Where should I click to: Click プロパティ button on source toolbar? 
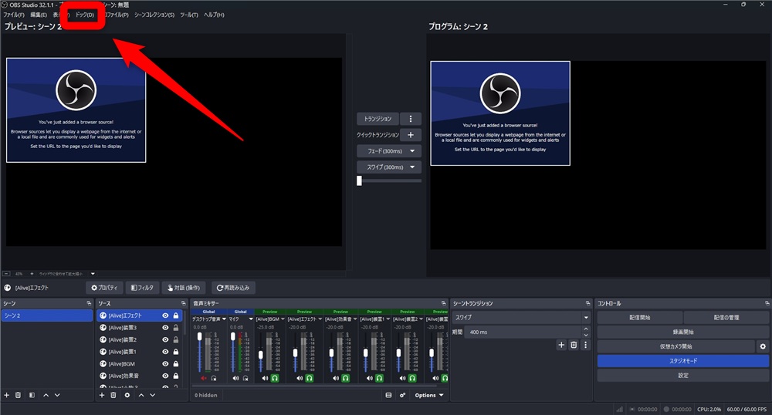(x=104, y=288)
